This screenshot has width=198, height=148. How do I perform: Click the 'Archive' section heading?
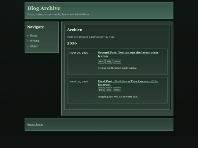(74, 30)
